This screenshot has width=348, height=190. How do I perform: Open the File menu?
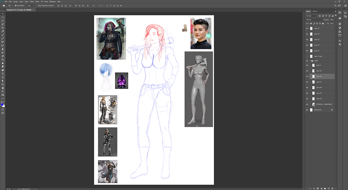(x=6, y=1)
